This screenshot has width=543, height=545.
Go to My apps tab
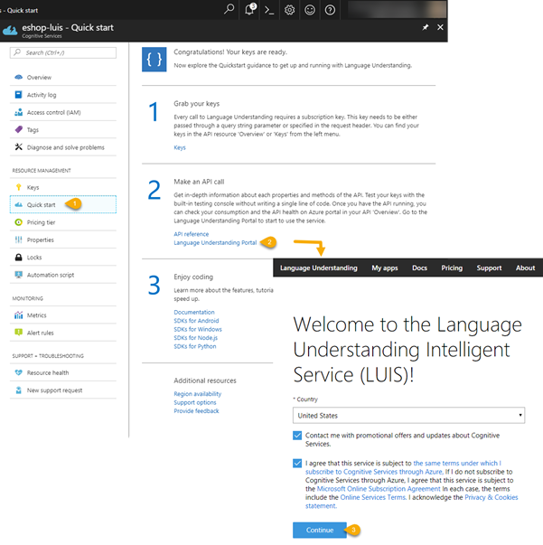(x=385, y=268)
